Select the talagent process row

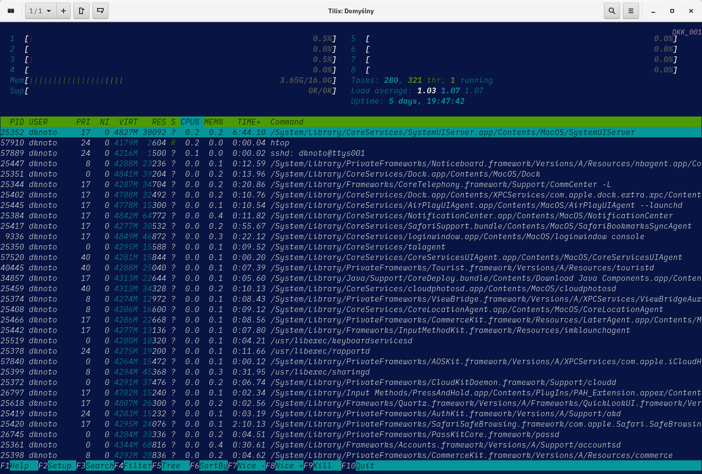coord(351,247)
